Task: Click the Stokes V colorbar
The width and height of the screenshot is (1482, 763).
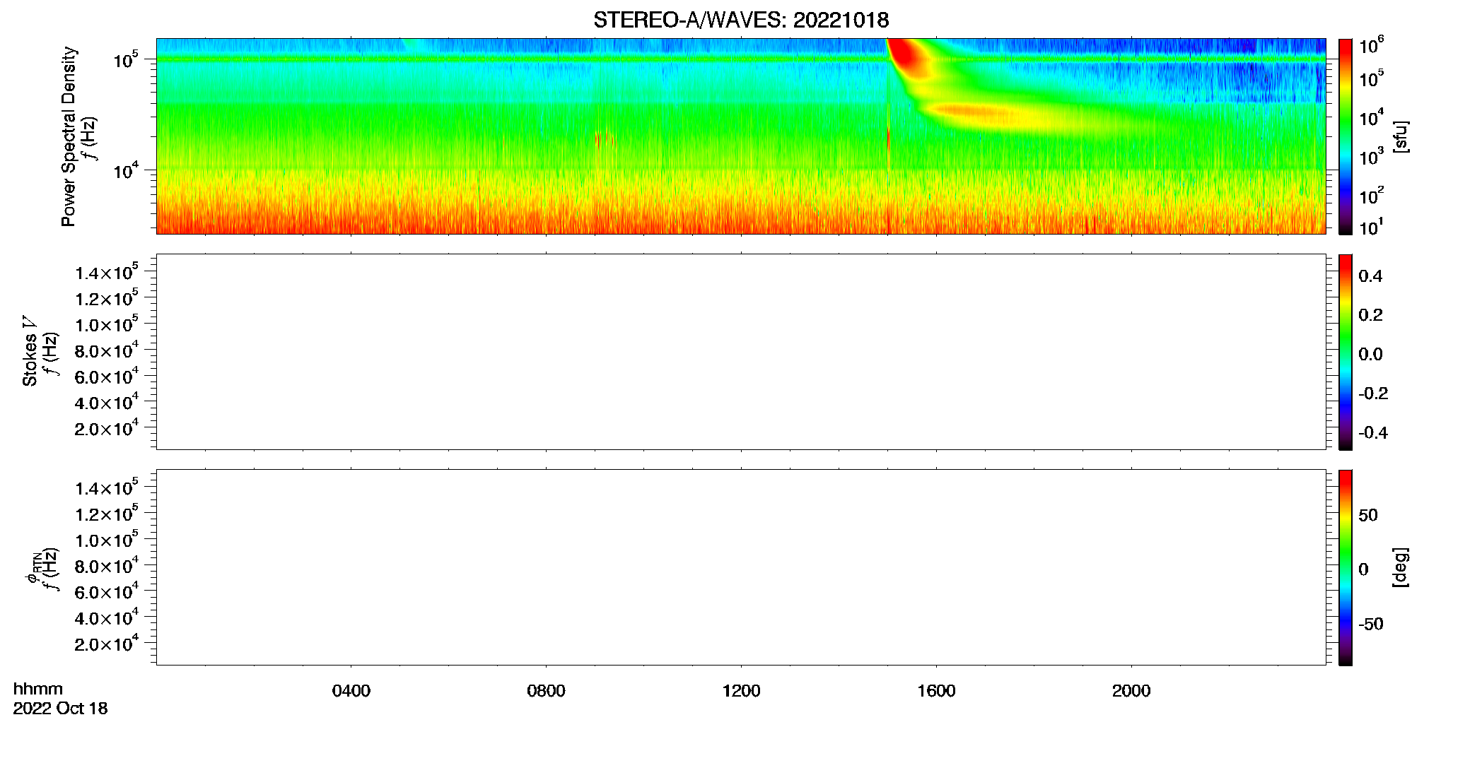Action: (x=1346, y=352)
